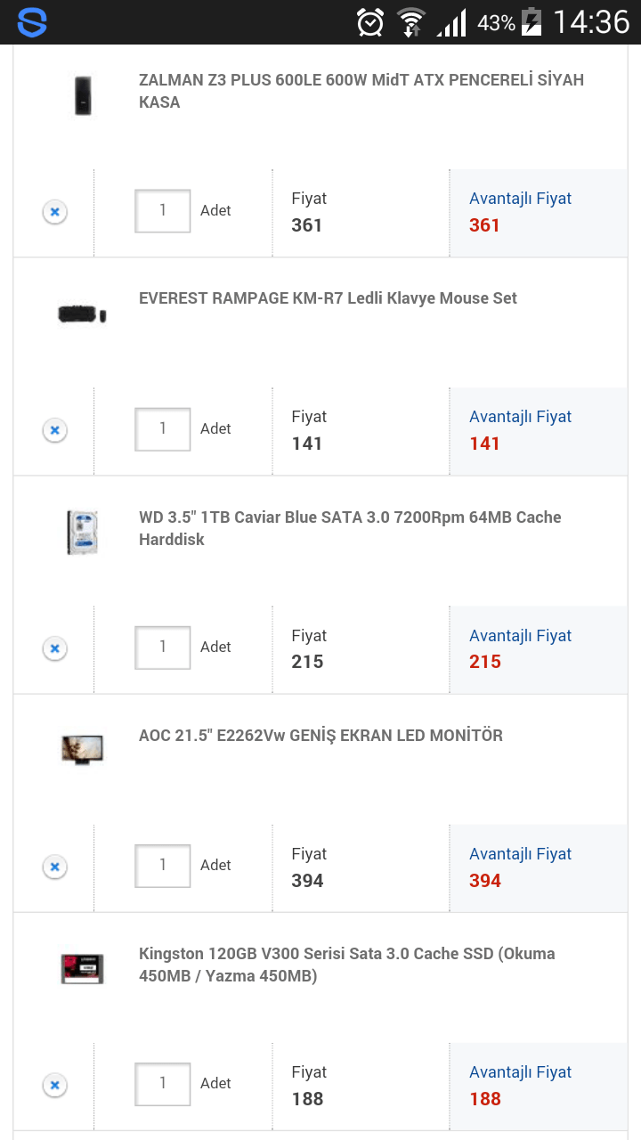
Task: Edit quantity field for EVEREST keyboard set
Action: tap(163, 429)
